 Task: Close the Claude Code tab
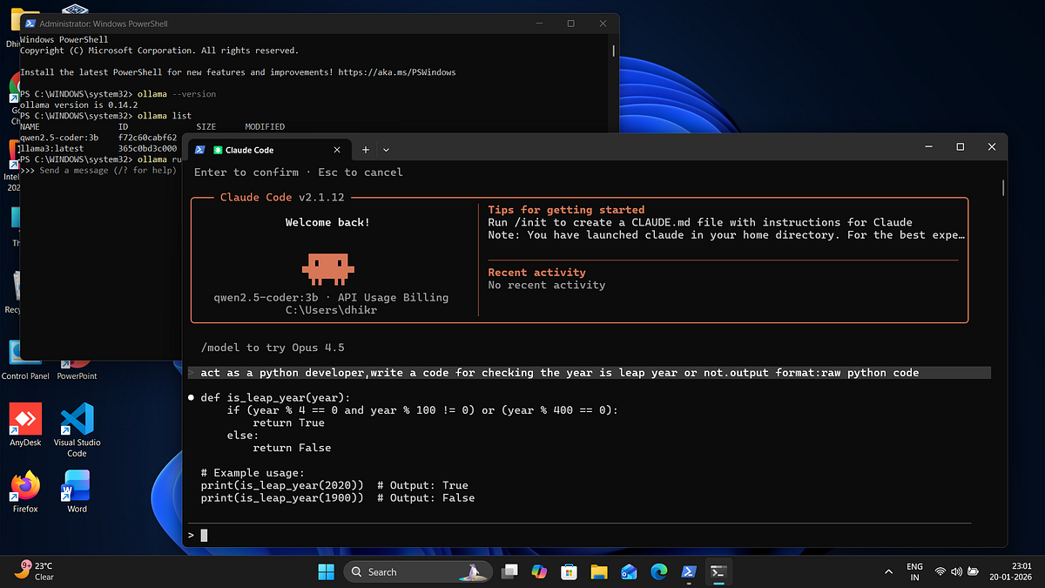pos(336,150)
